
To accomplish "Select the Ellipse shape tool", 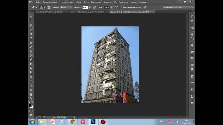I will pyautogui.click(x=31, y=90).
